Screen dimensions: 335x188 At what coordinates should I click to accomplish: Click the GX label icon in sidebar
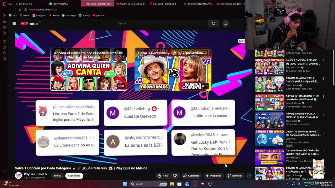[x=4, y=171]
